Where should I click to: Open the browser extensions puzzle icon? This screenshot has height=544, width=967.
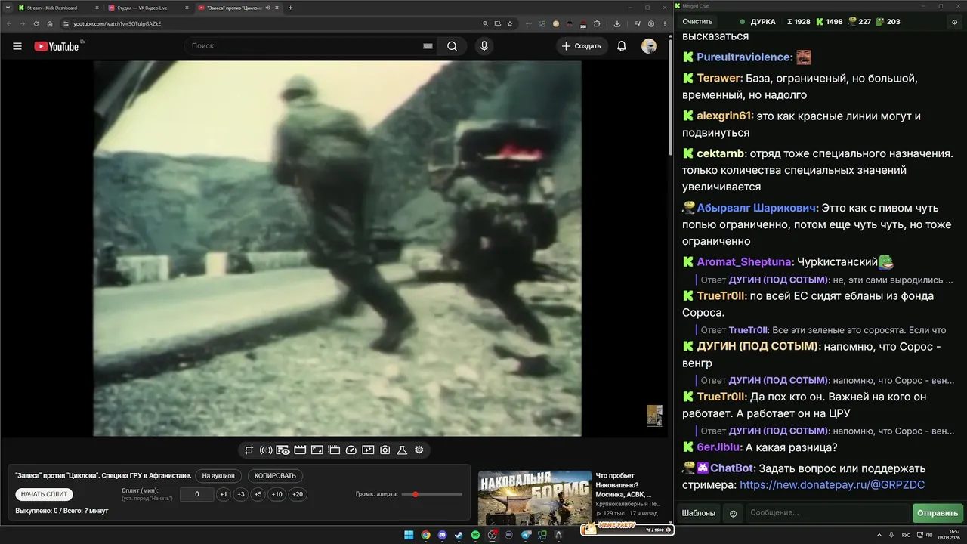click(597, 23)
